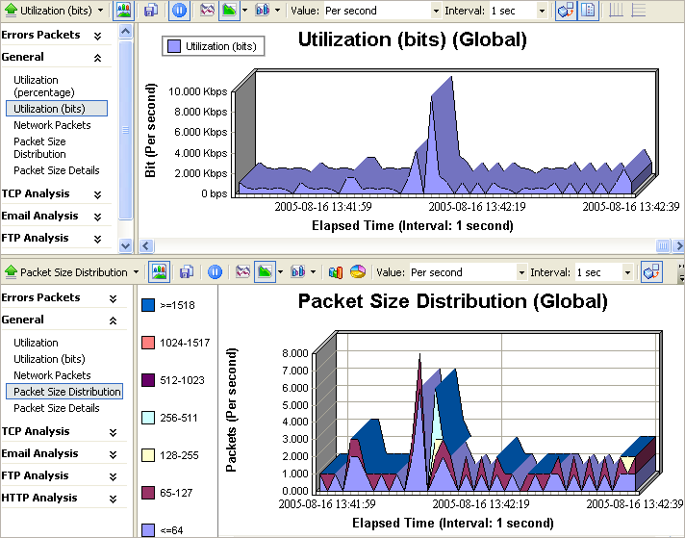Click the picture icon in lower toolbar
The image size is (685, 538).
click(159, 272)
